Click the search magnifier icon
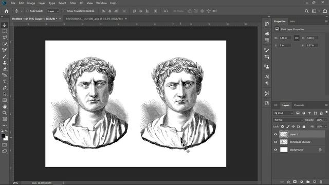 (307, 11)
